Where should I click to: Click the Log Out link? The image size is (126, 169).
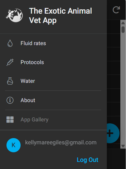(x=88, y=160)
